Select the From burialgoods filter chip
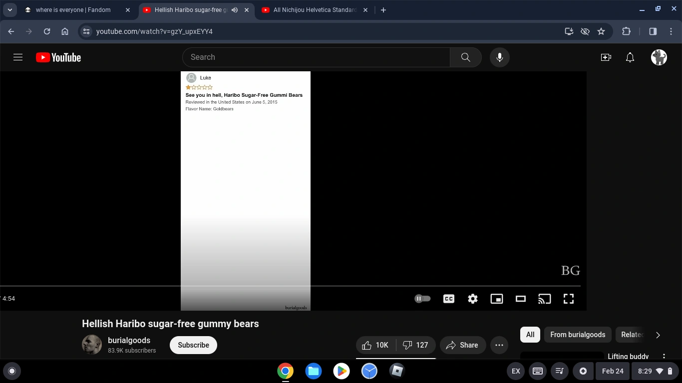 (x=578, y=335)
